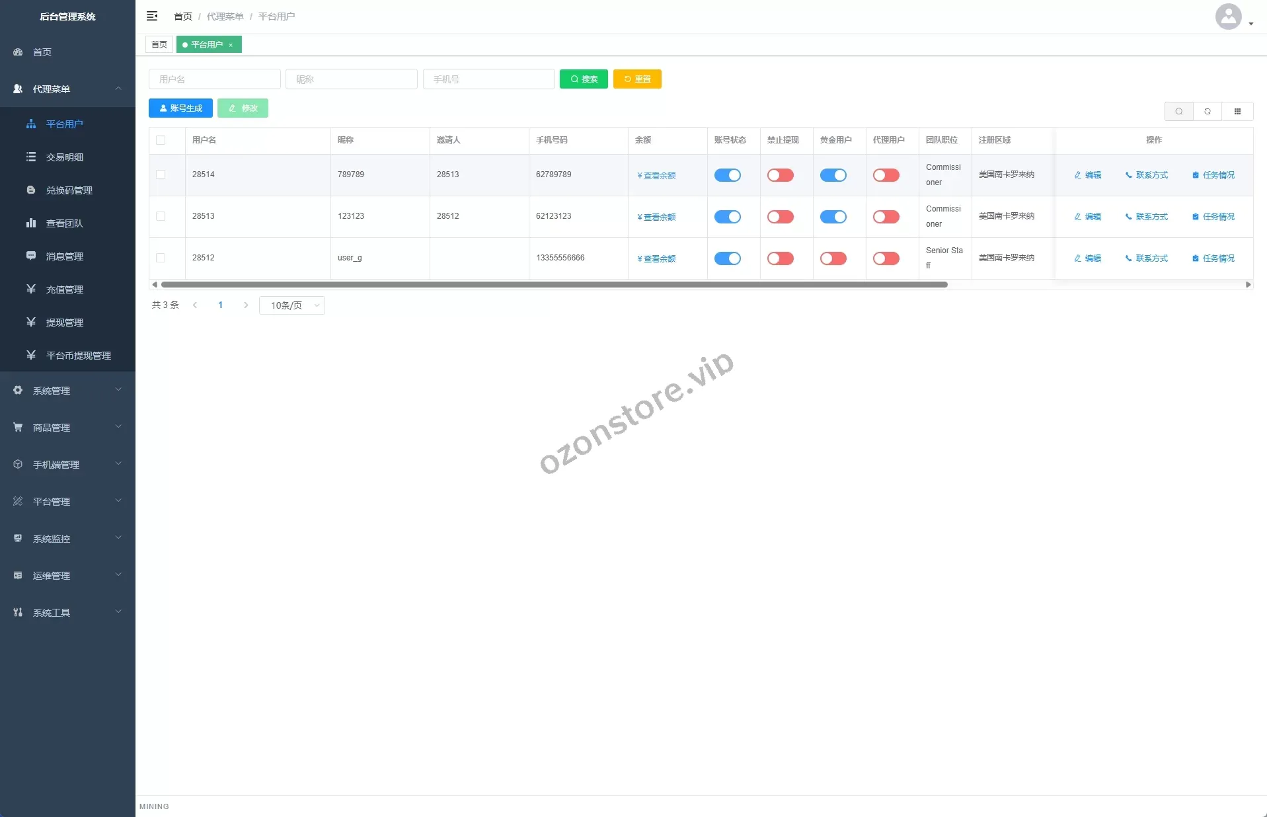Close the 平台用户 tab using x
The width and height of the screenshot is (1267, 817).
pos(231,45)
